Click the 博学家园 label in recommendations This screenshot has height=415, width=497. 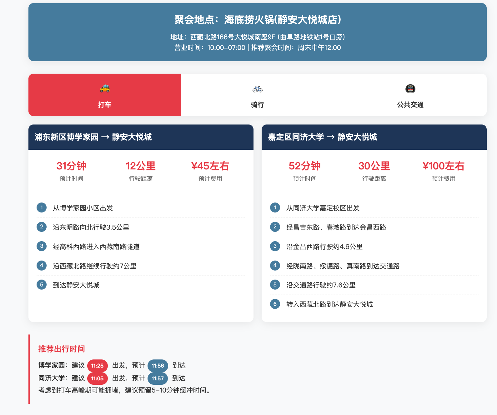pyautogui.click(x=52, y=365)
